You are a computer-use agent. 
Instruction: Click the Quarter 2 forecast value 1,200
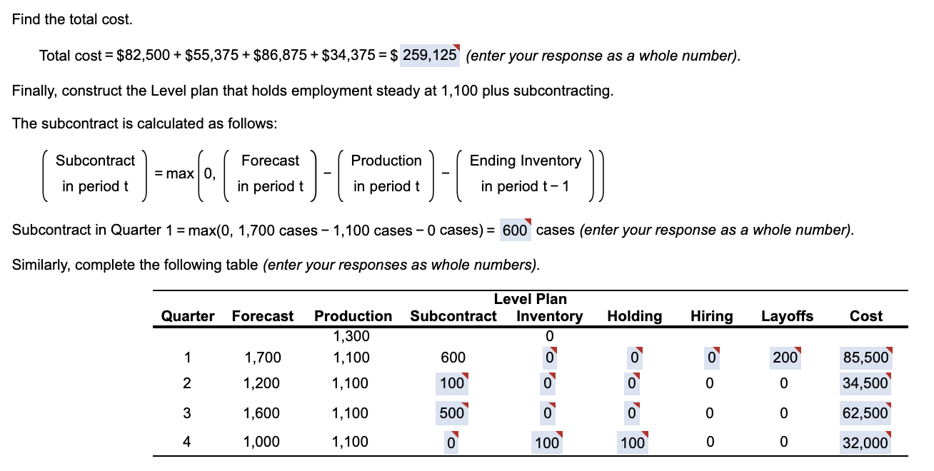point(262,383)
